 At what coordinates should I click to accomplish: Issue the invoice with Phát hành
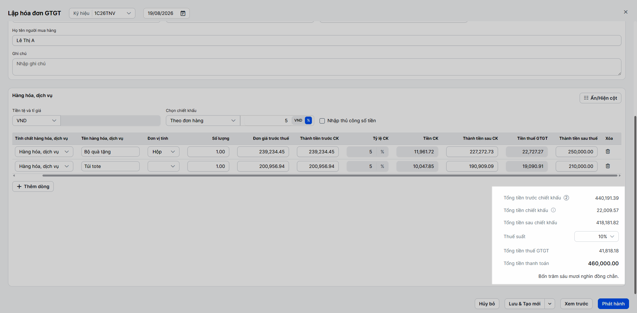[x=613, y=304]
